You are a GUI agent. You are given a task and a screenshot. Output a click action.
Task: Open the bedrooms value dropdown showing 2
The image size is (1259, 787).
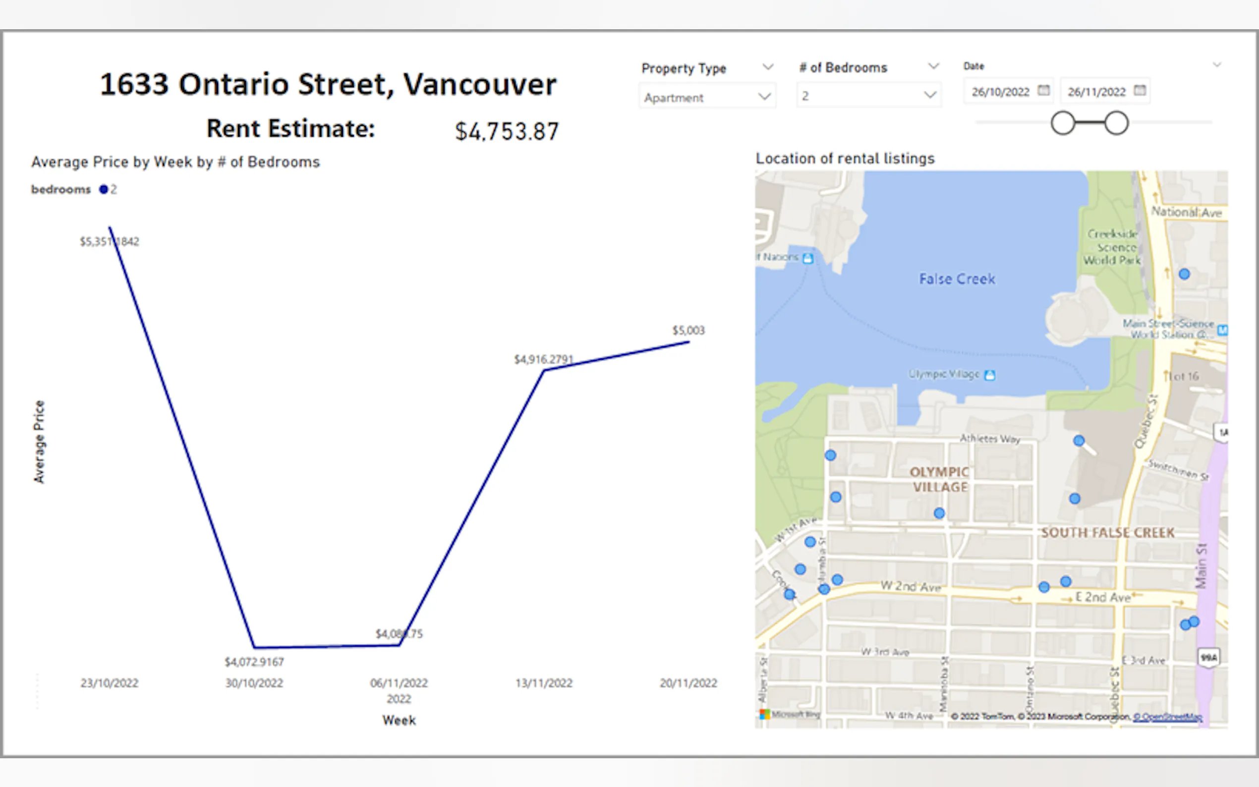[929, 96]
